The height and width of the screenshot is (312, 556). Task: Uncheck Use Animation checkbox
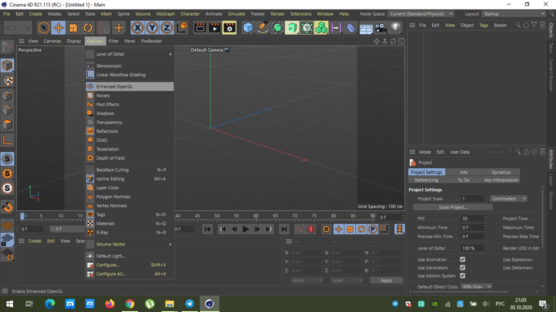tap(463, 259)
